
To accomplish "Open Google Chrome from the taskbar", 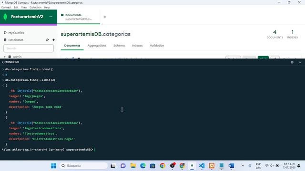I will coord(163,166).
